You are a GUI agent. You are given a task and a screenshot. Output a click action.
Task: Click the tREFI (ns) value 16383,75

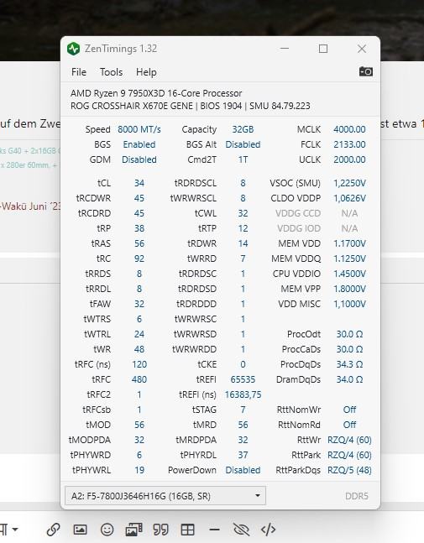click(243, 394)
